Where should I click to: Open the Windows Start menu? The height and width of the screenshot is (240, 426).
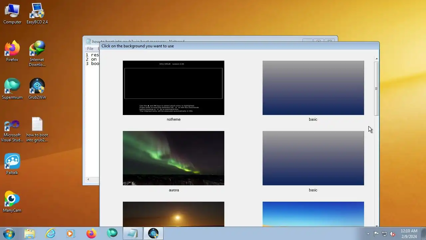pos(8,233)
